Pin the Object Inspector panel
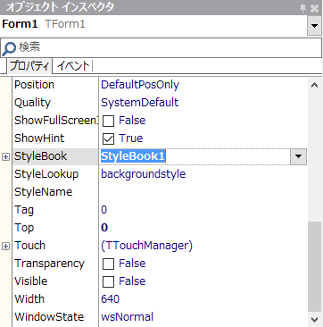 [302, 8]
